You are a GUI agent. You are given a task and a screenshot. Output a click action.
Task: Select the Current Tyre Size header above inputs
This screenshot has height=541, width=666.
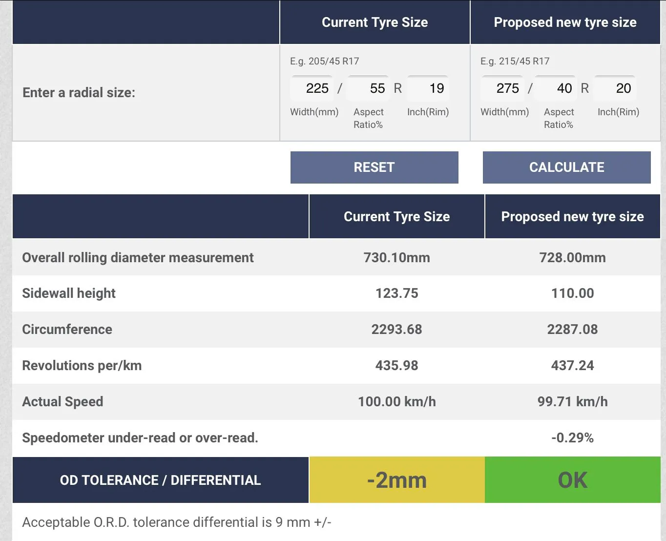tap(375, 22)
